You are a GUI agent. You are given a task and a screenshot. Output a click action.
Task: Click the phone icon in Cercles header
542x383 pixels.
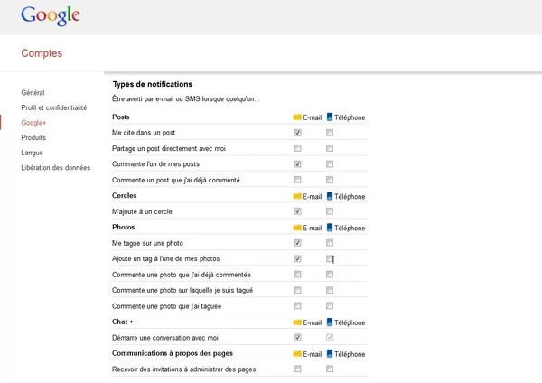tap(330, 196)
